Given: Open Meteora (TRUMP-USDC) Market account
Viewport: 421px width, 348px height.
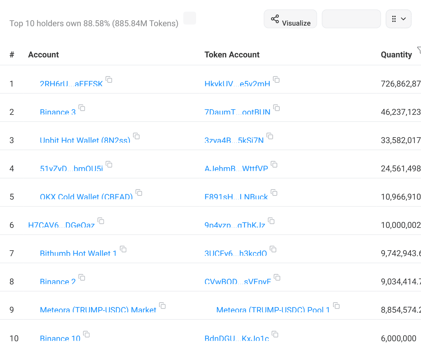Looking at the screenshot, I should click(x=98, y=310).
